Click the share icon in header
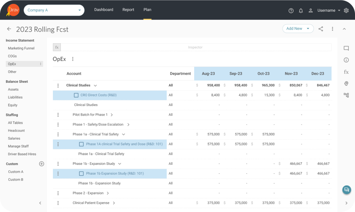Screen dimensions: 355x212 321,29
